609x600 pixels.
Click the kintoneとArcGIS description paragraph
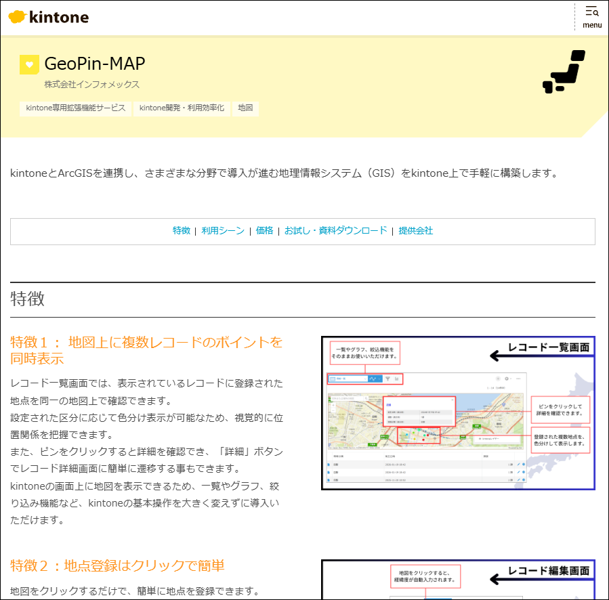(284, 173)
